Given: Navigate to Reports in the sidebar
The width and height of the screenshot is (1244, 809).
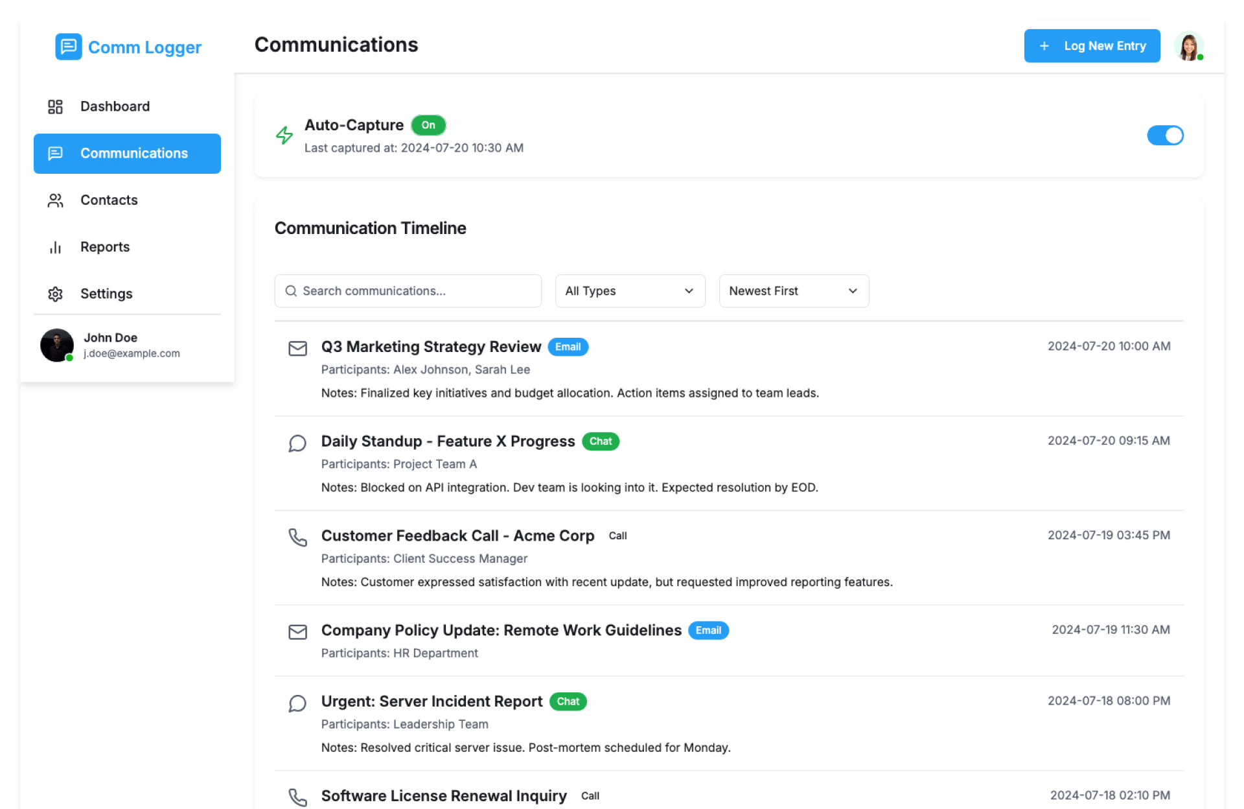Looking at the screenshot, I should pos(105,247).
